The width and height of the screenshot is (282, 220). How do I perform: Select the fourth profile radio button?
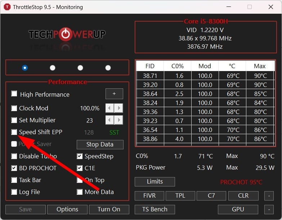pyautogui.click(x=108, y=68)
